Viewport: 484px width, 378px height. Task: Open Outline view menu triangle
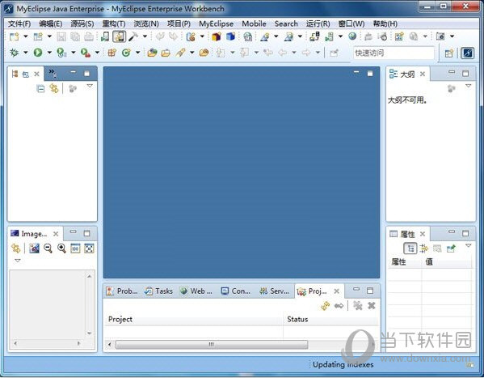[469, 86]
